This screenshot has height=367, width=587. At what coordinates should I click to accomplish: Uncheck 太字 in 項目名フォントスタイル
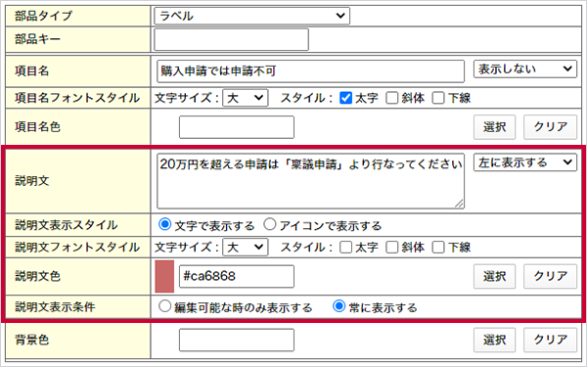345,98
